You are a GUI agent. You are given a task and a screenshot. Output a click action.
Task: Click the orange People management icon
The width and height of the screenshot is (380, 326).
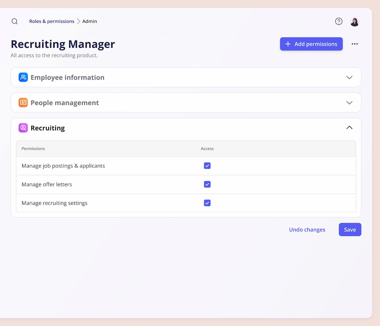tap(23, 103)
